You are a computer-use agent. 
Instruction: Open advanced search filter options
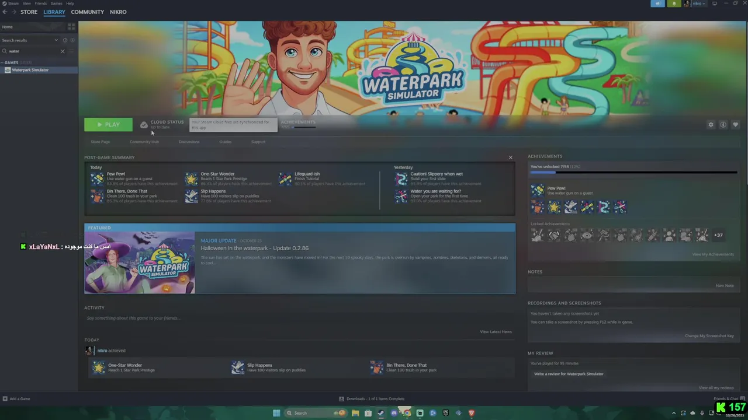pyautogui.click(x=72, y=51)
